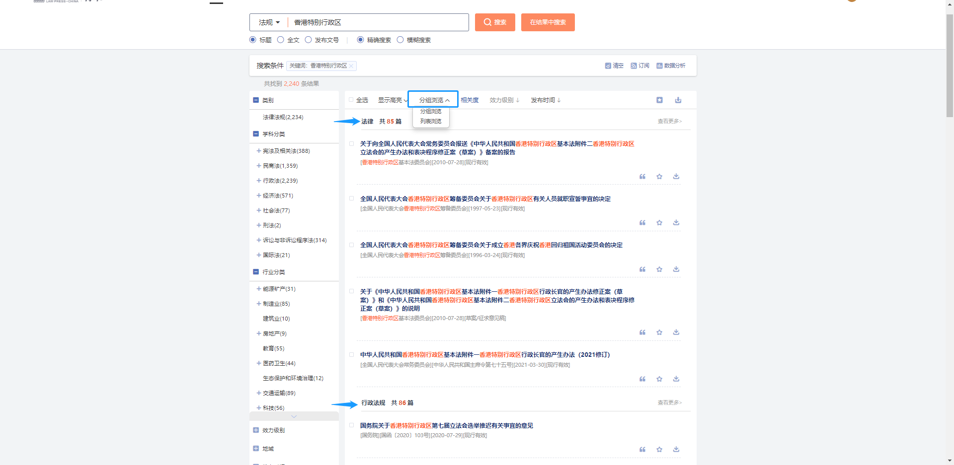This screenshot has height=465, width=954.
Task: Click the orange 搜索 button
Action: coord(494,22)
